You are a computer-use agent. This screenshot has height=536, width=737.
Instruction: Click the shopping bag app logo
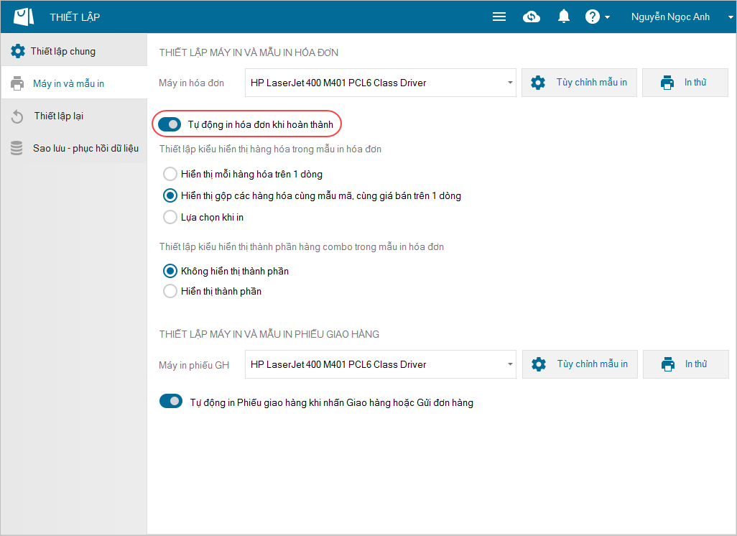pyautogui.click(x=24, y=17)
